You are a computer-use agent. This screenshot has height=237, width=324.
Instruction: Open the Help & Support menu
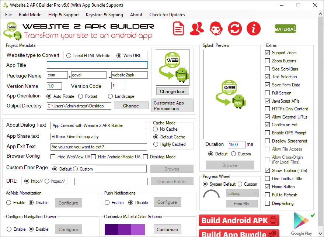coord(63,15)
